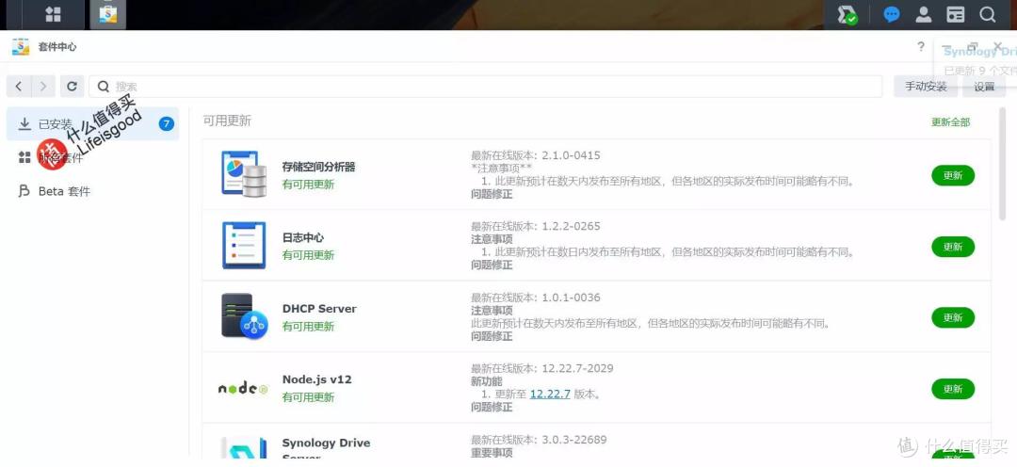Click Synology Drive Server package name
The image size is (1017, 467).
326,449
